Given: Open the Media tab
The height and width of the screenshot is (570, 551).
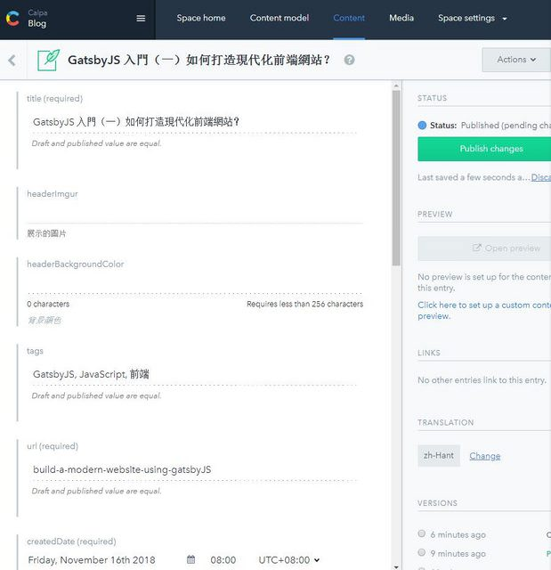Looking at the screenshot, I should (x=401, y=18).
